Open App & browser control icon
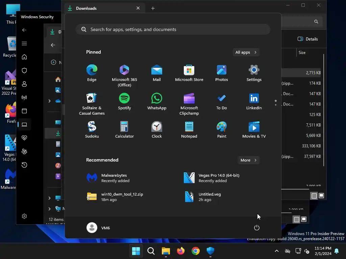 pyautogui.click(x=24, y=111)
